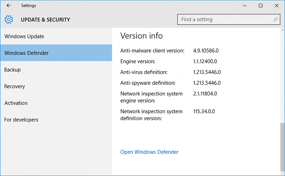Click Anti-malware client version value 4.9.10586.0
The image size is (285, 176).
click(206, 50)
